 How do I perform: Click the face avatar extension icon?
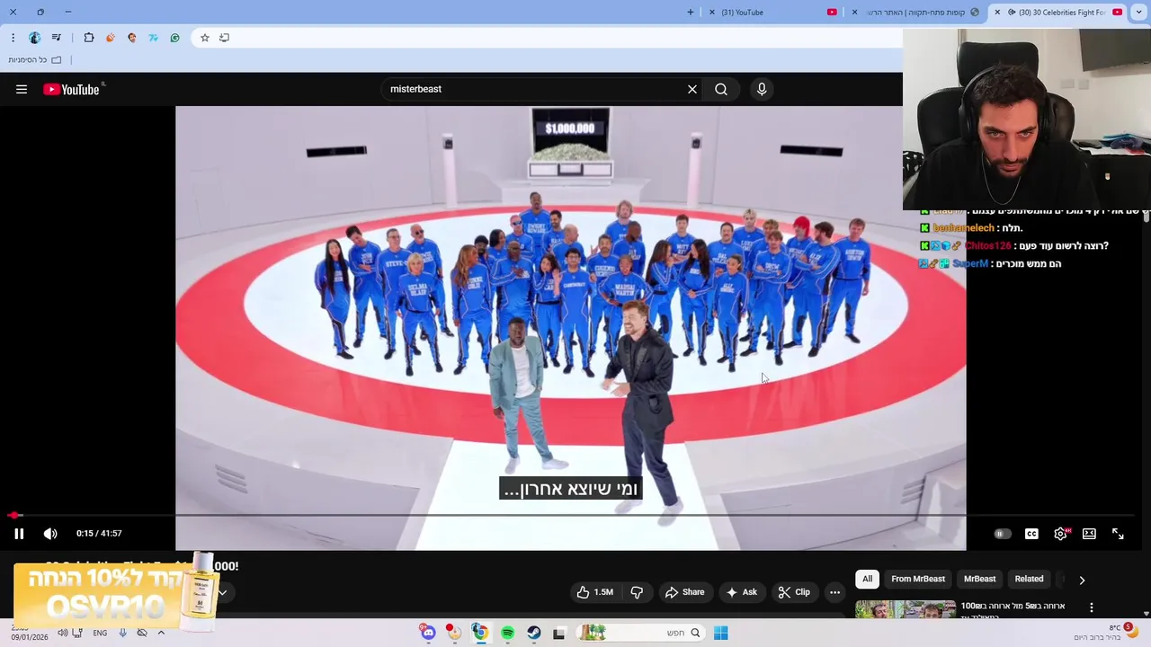(132, 38)
